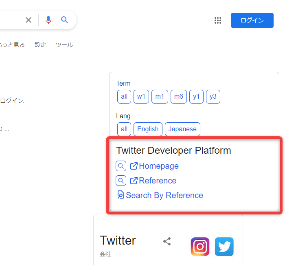
Task: Click the search icon beside Reference
Action: 121,181
